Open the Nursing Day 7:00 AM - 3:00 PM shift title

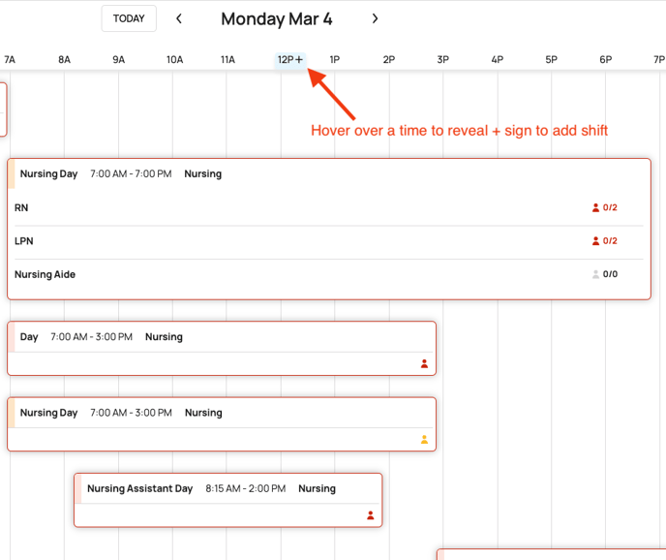[x=48, y=413]
